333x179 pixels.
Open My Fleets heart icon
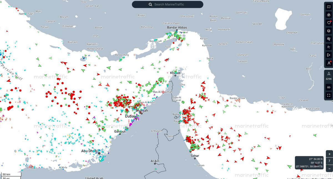click(x=329, y=23)
